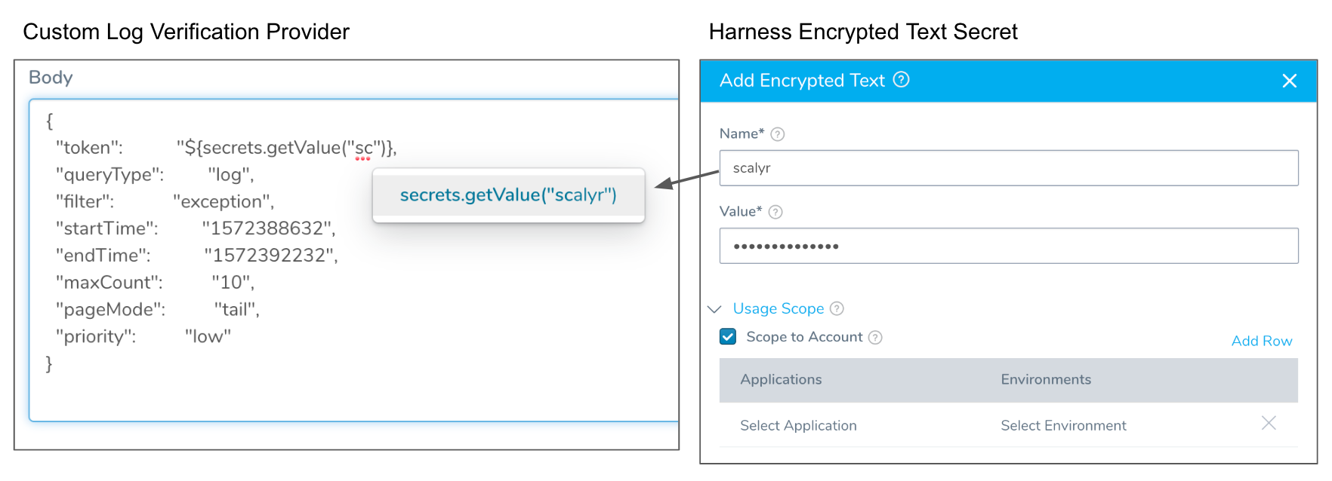Click the misspelled "sc" token text
This screenshot has height=481, width=1332.
[x=363, y=149]
